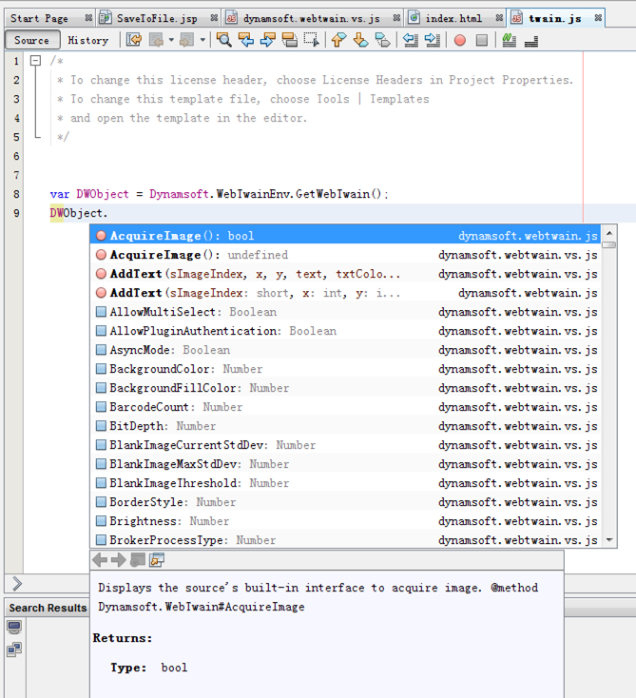Switch to History view
The width and height of the screenshot is (636, 698).
point(87,40)
